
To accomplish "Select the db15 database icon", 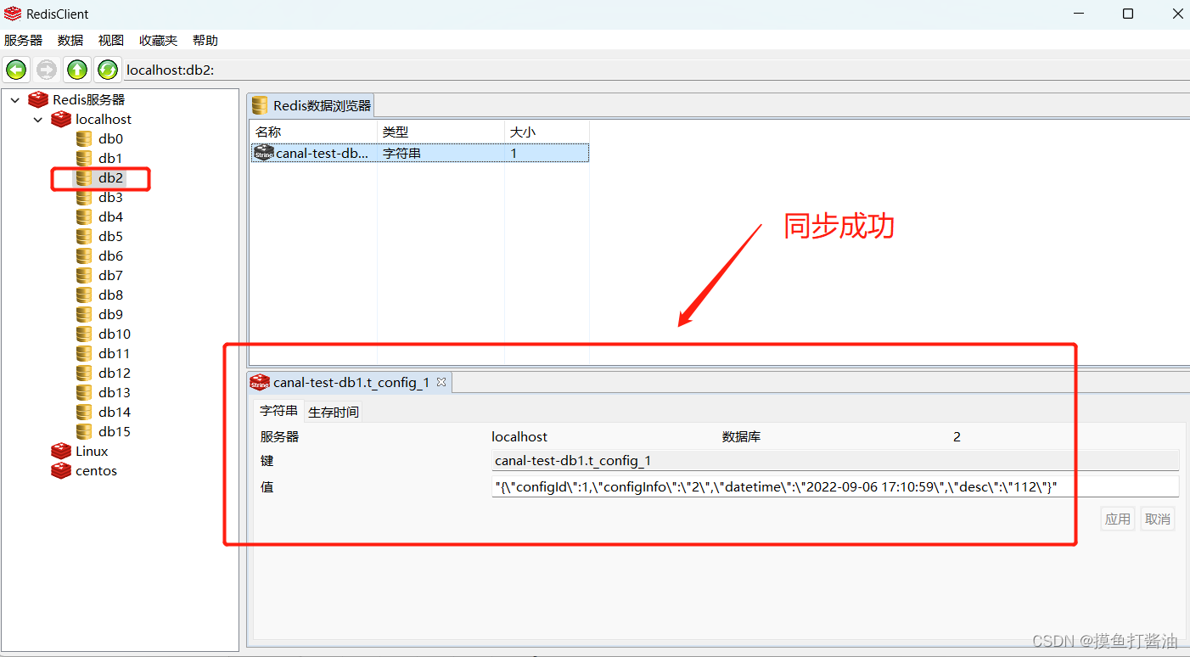I will click(84, 431).
